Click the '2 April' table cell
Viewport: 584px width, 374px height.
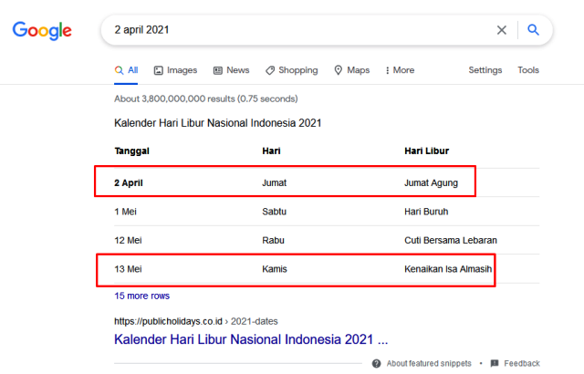coord(129,183)
